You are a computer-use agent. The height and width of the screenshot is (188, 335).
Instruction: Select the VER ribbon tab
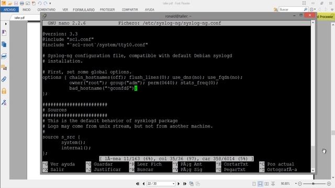coord(65,9)
